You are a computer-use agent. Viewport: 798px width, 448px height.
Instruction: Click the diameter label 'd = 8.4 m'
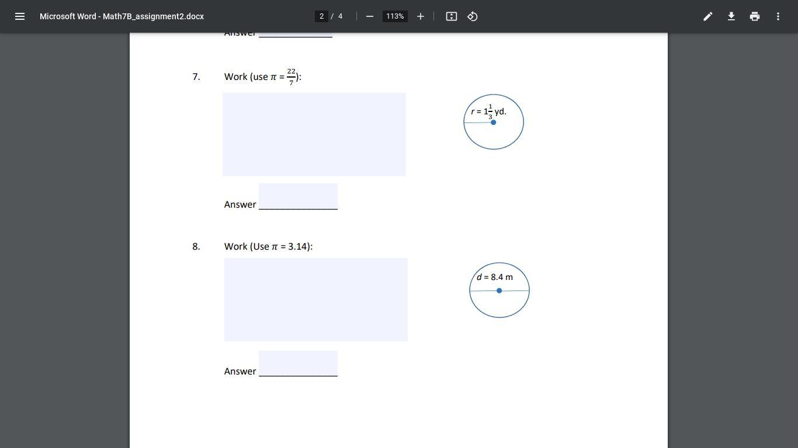495,277
